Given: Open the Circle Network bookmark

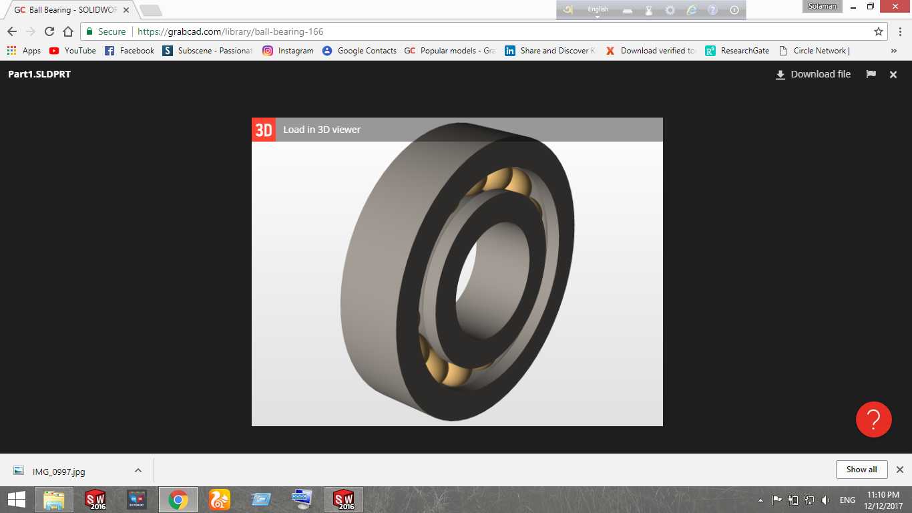Looking at the screenshot, I should [x=814, y=51].
